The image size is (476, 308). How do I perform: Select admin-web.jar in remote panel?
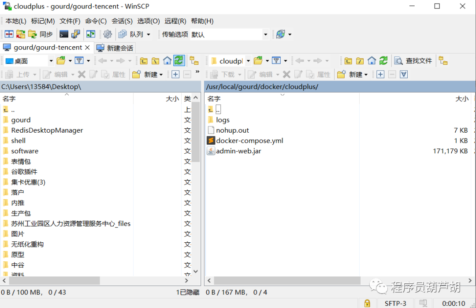[238, 151]
